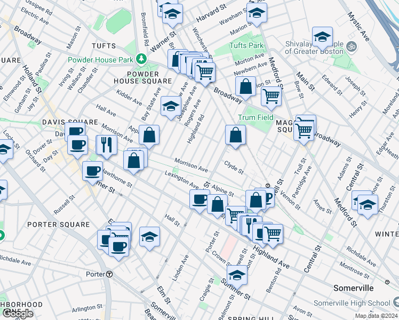The width and height of the screenshot is (399, 320).
Task: Select the Mystic Ave street label
Action: tap(358, 27)
